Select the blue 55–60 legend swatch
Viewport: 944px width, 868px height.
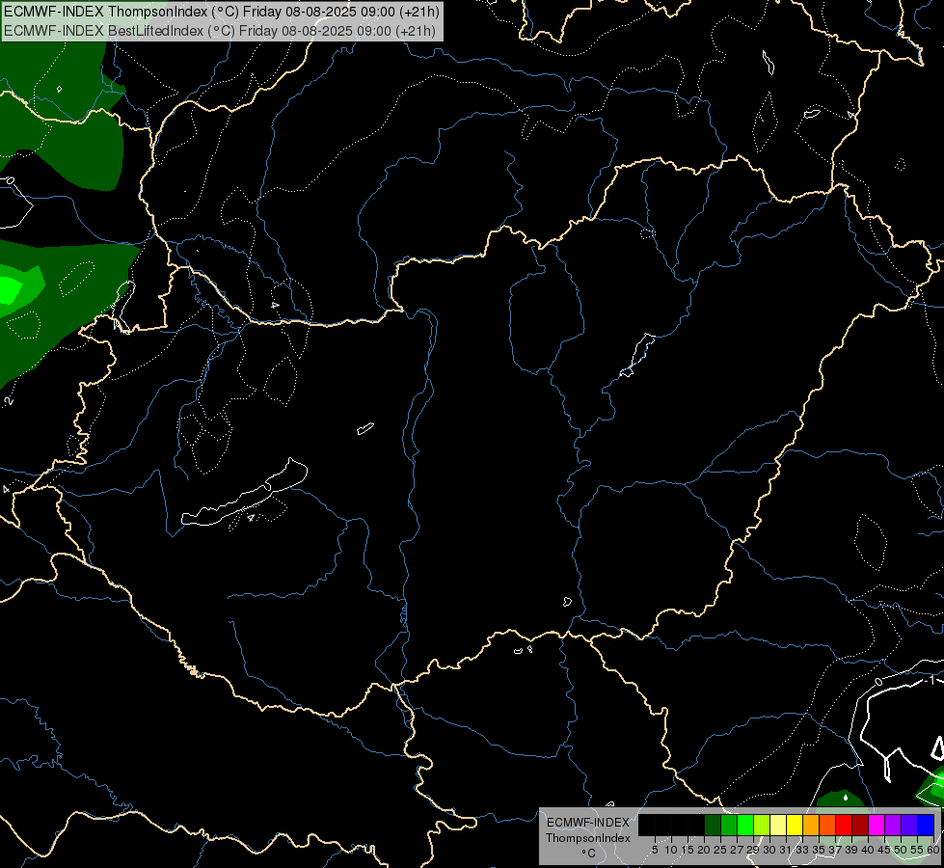coord(926,825)
